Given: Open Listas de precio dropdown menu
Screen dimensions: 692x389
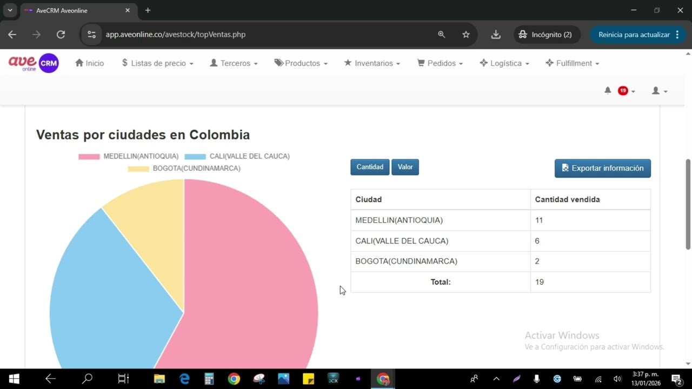Looking at the screenshot, I should (x=157, y=63).
